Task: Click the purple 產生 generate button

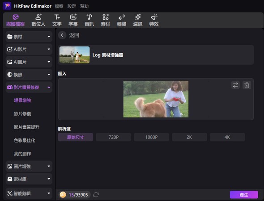Action: [x=244, y=195]
